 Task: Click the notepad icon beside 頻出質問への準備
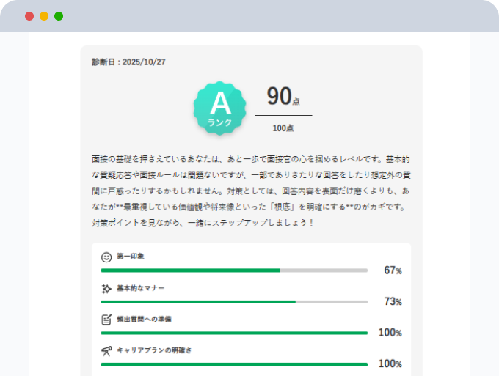coord(106,320)
